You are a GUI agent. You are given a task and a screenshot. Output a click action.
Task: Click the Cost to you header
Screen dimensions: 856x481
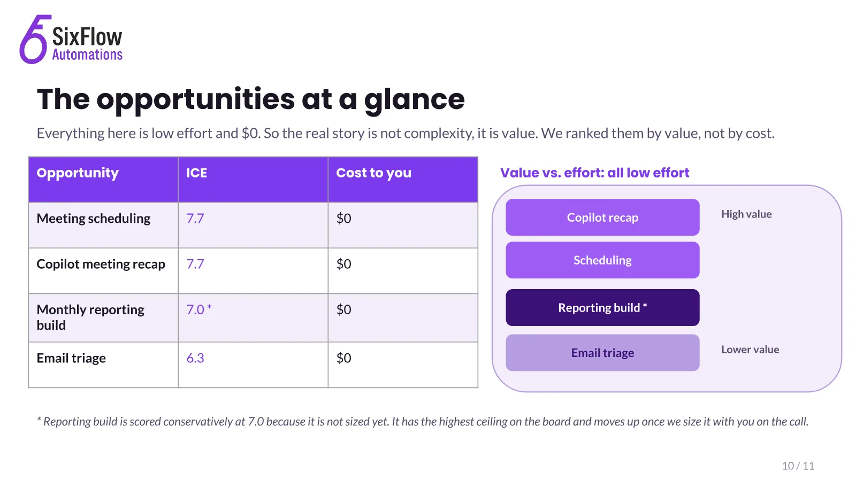(x=403, y=180)
